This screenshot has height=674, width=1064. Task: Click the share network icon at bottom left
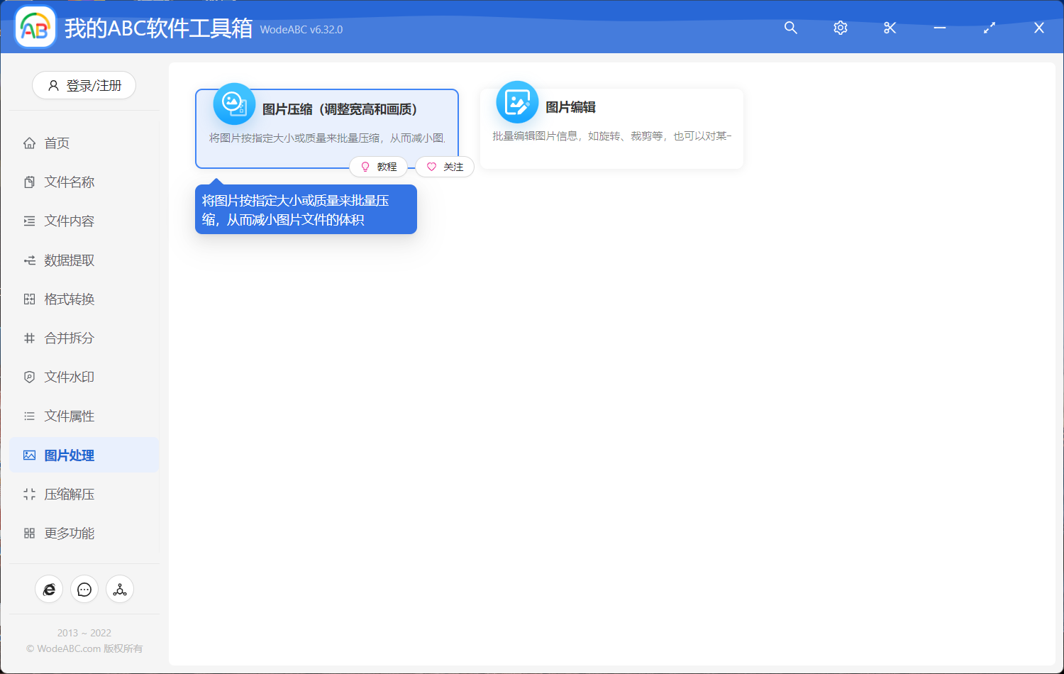pyautogui.click(x=119, y=589)
